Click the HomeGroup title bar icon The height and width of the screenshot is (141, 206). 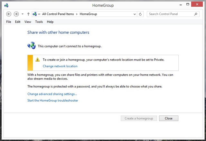coord(6,5)
